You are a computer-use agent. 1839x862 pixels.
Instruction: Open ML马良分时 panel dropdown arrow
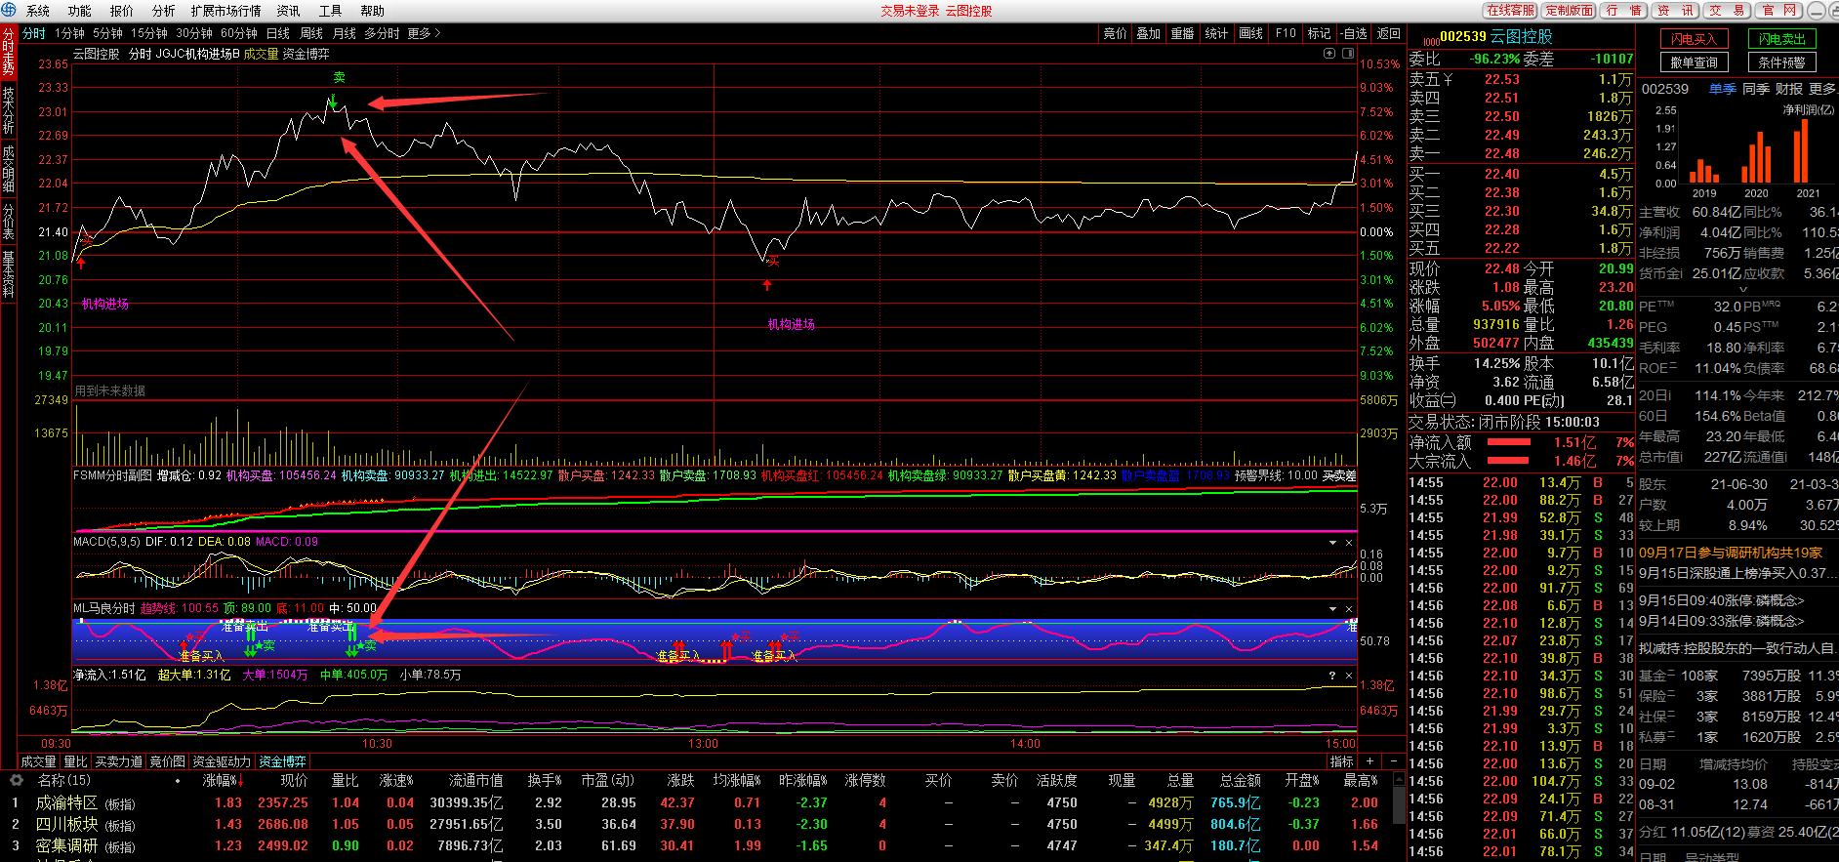pyautogui.click(x=1332, y=609)
